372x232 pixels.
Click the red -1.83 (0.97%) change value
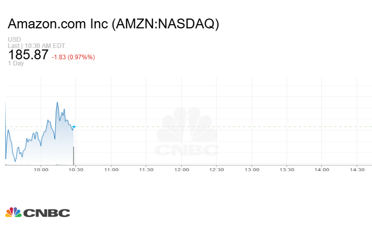pos(73,57)
